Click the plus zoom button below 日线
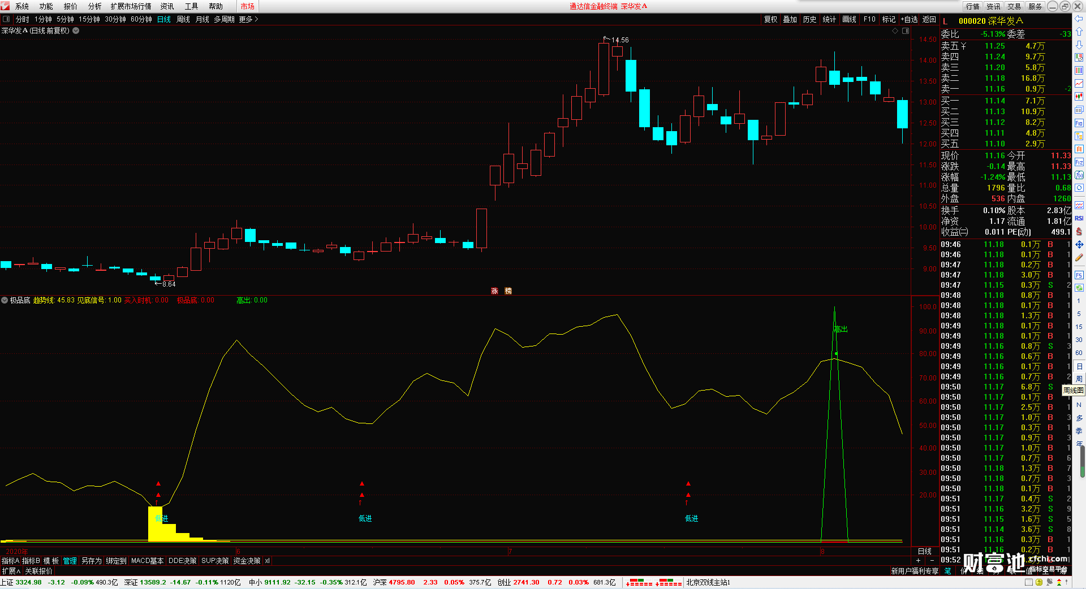Screen dimensions: 1086x589 pyautogui.click(x=918, y=560)
